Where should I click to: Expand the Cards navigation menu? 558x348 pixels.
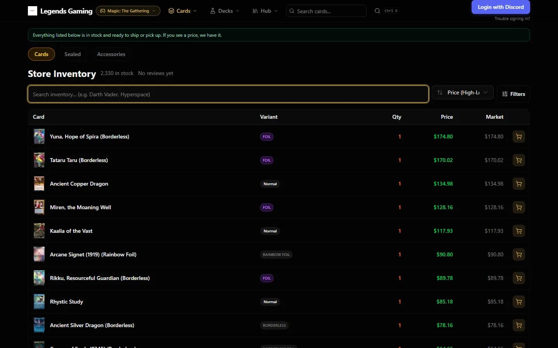183,11
